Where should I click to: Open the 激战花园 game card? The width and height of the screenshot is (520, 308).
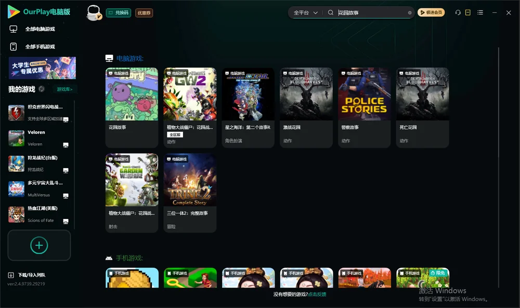tap(306, 108)
